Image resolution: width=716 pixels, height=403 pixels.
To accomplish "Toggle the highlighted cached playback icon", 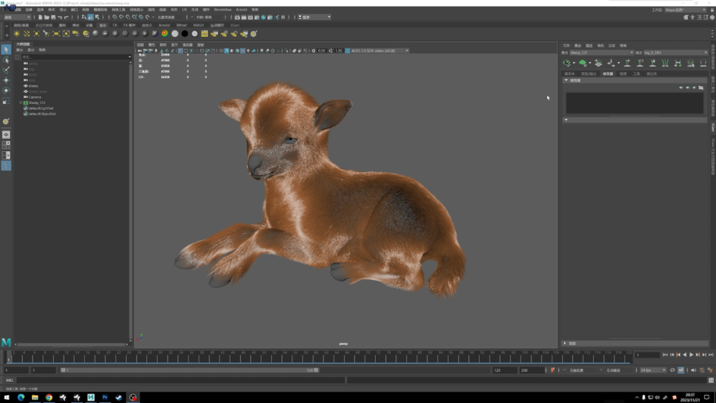I will point(681,370).
